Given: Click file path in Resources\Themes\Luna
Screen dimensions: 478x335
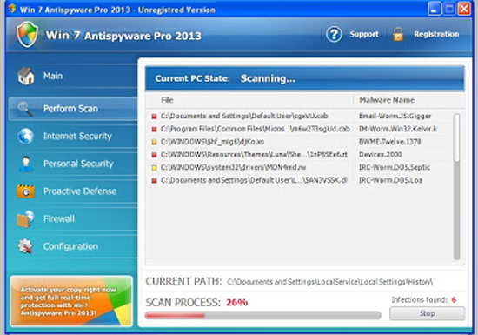Looking at the screenshot, I should coord(254,154).
